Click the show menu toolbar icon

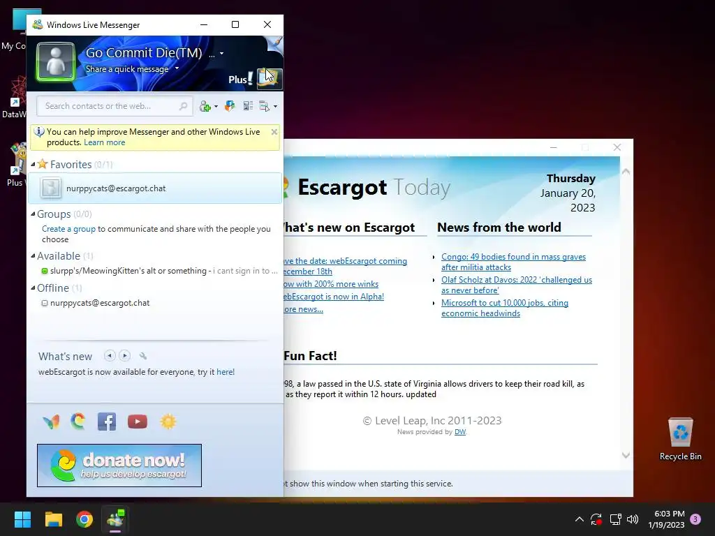click(x=265, y=106)
